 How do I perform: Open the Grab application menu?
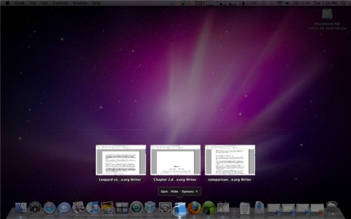tap(19, 3)
